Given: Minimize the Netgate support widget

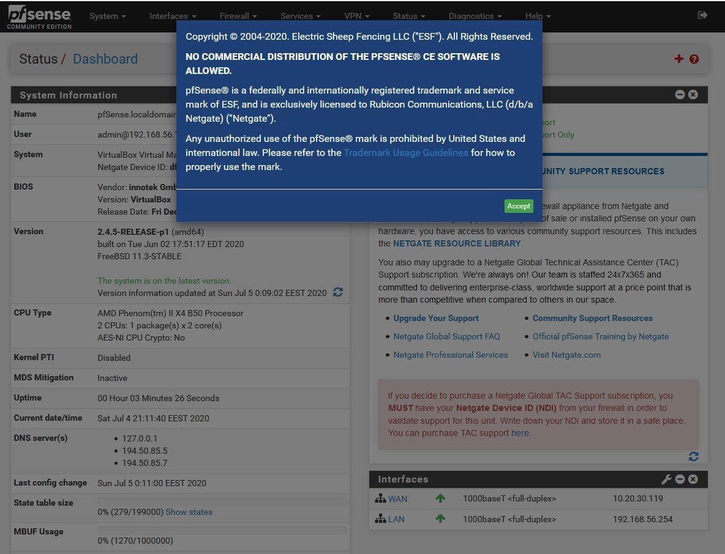Looking at the screenshot, I should tap(680, 94).
